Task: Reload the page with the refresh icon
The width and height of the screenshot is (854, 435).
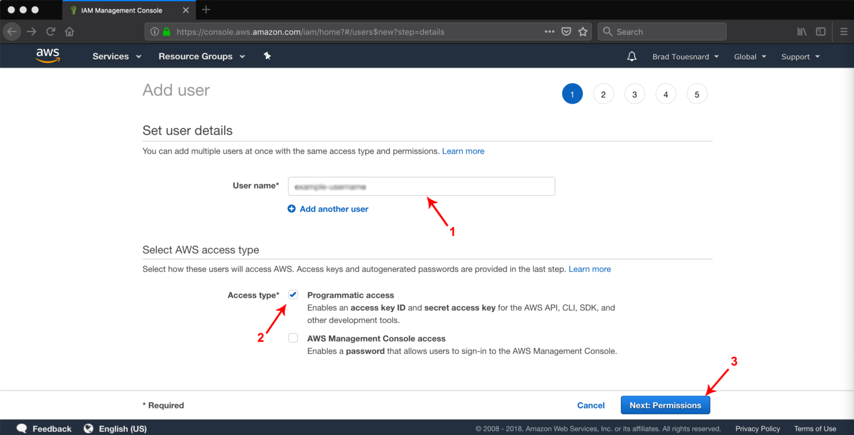Action: [x=50, y=32]
